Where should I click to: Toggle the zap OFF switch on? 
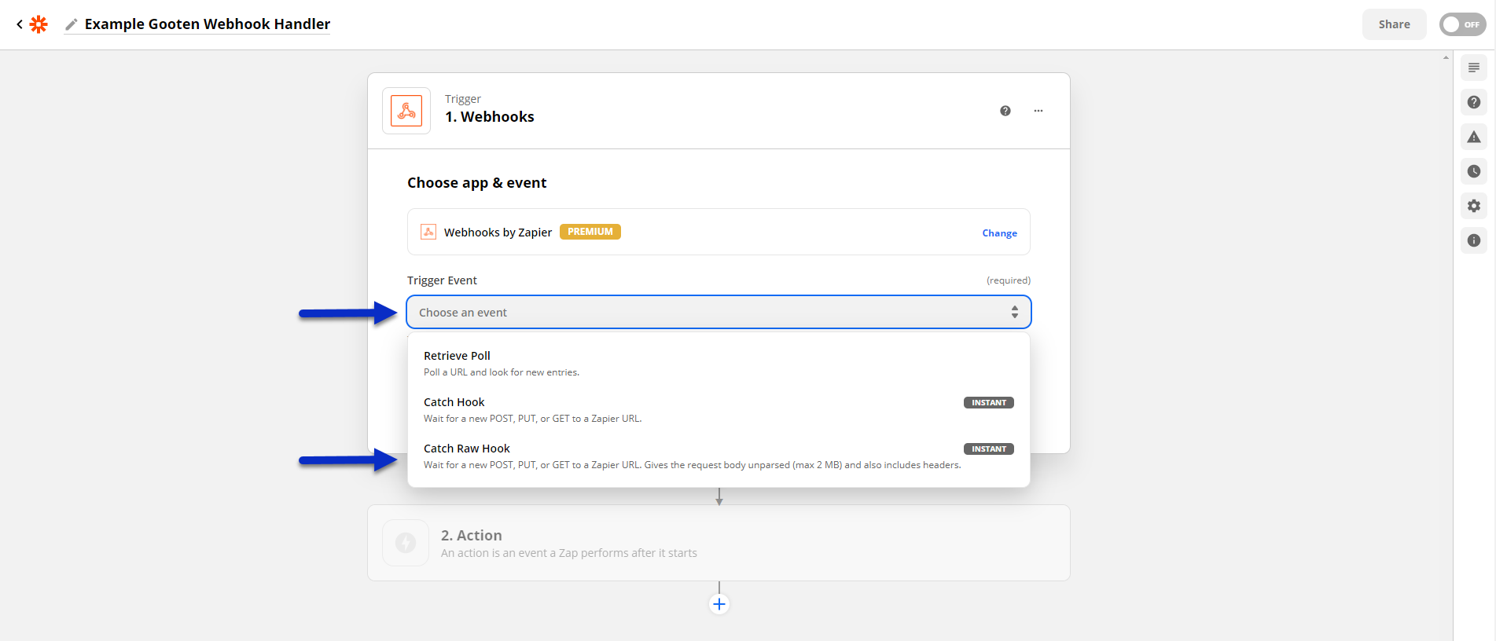[1462, 24]
